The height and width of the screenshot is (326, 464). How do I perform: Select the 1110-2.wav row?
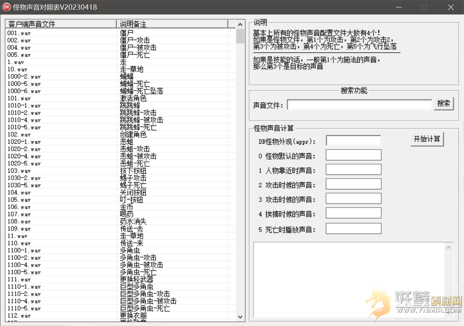click(x=121, y=294)
